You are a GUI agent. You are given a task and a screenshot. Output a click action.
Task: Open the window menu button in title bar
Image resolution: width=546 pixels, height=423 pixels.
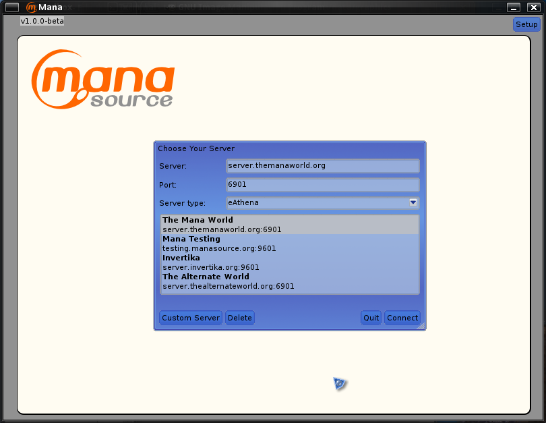(x=12, y=7)
